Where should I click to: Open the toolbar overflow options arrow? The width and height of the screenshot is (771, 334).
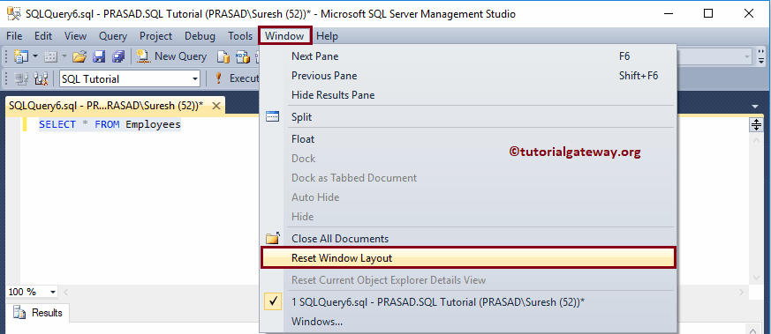[761, 56]
